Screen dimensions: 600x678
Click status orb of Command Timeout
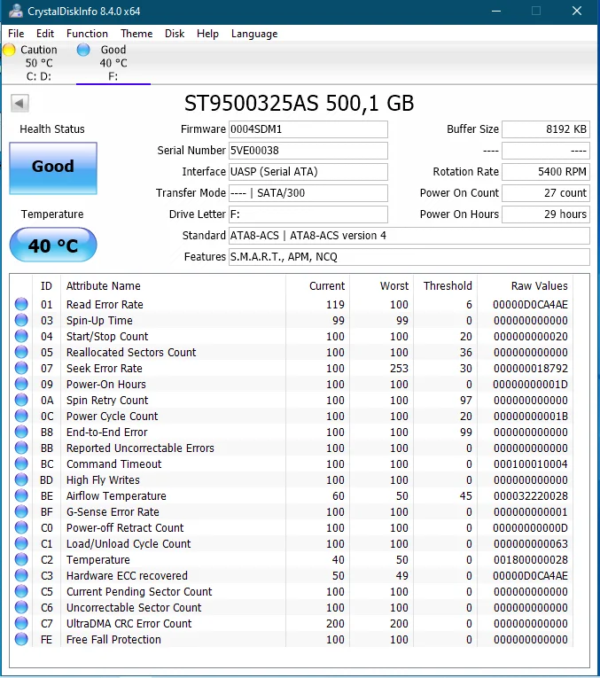(x=21, y=464)
